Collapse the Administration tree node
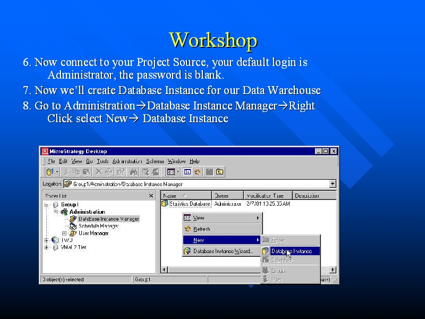The image size is (425, 319). tap(54, 212)
